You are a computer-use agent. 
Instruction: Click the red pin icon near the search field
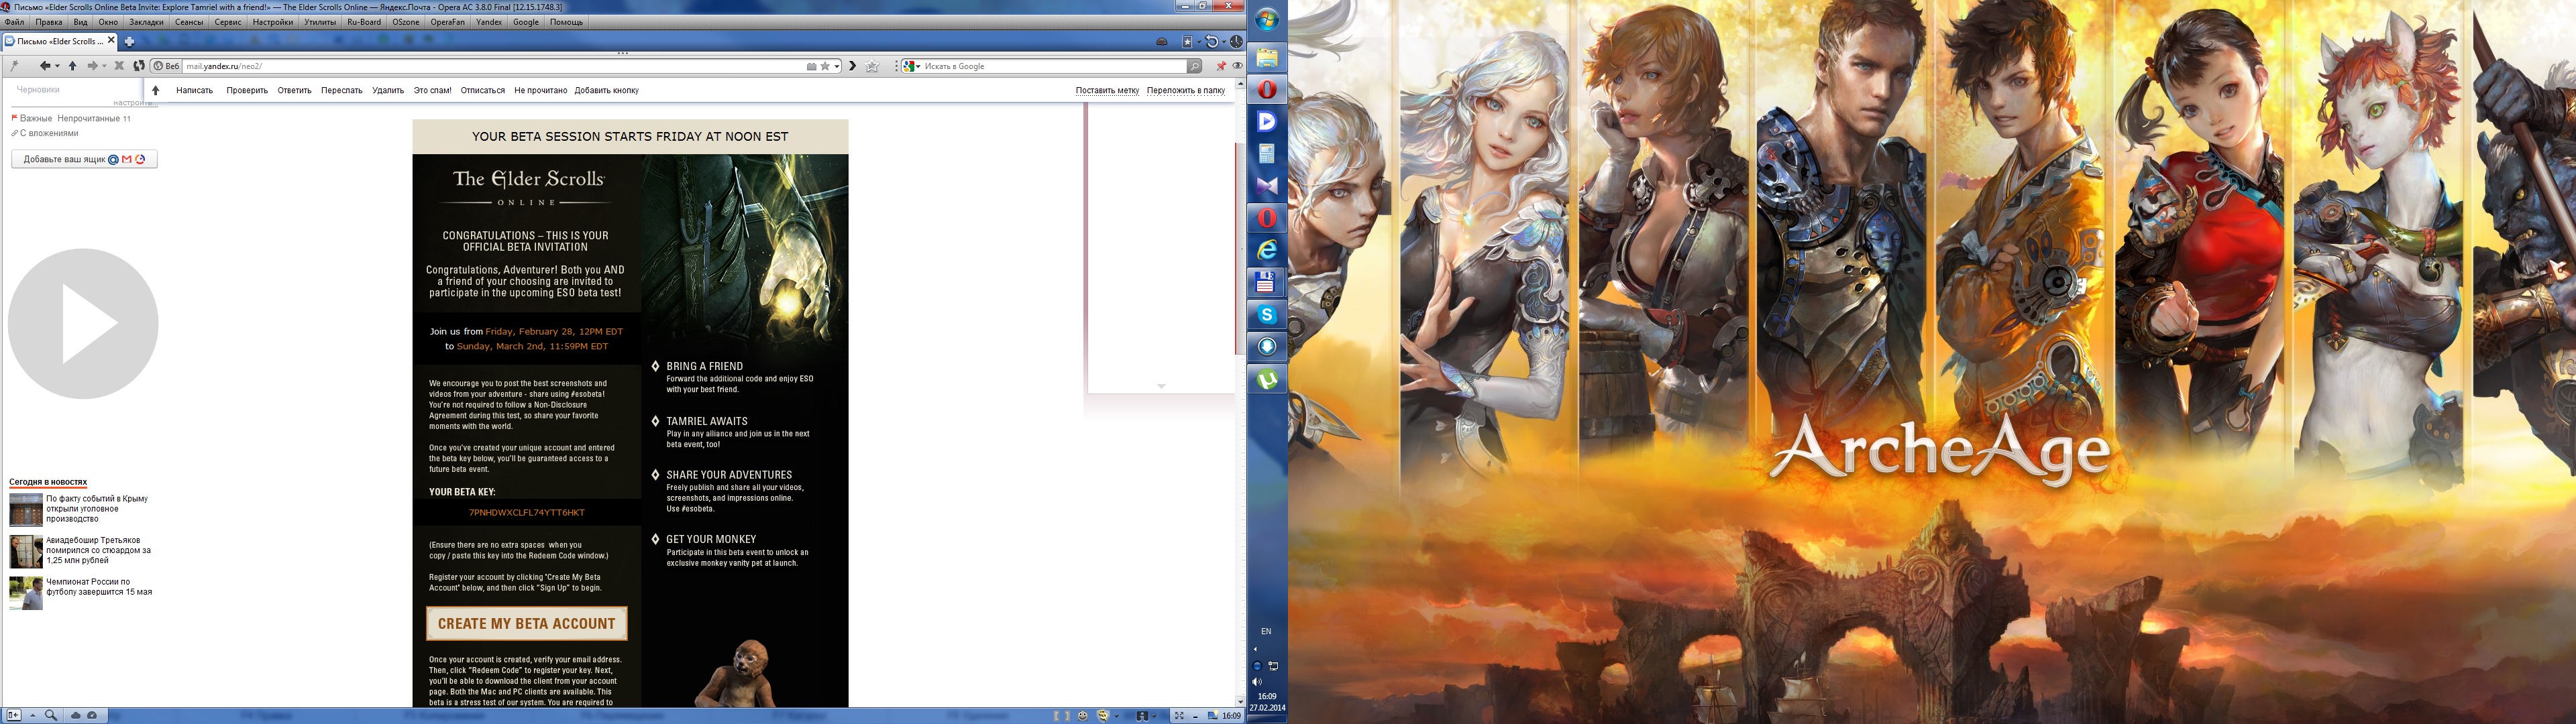pyautogui.click(x=1221, y=66)
